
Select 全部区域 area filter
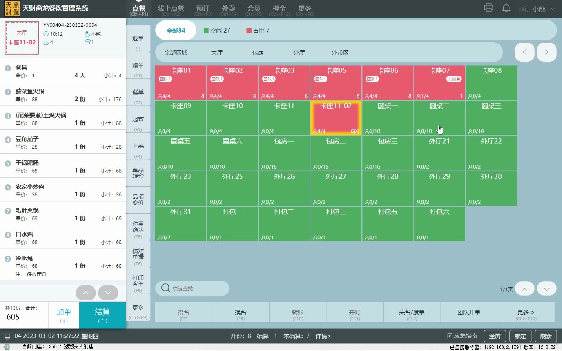pos(176,53)
